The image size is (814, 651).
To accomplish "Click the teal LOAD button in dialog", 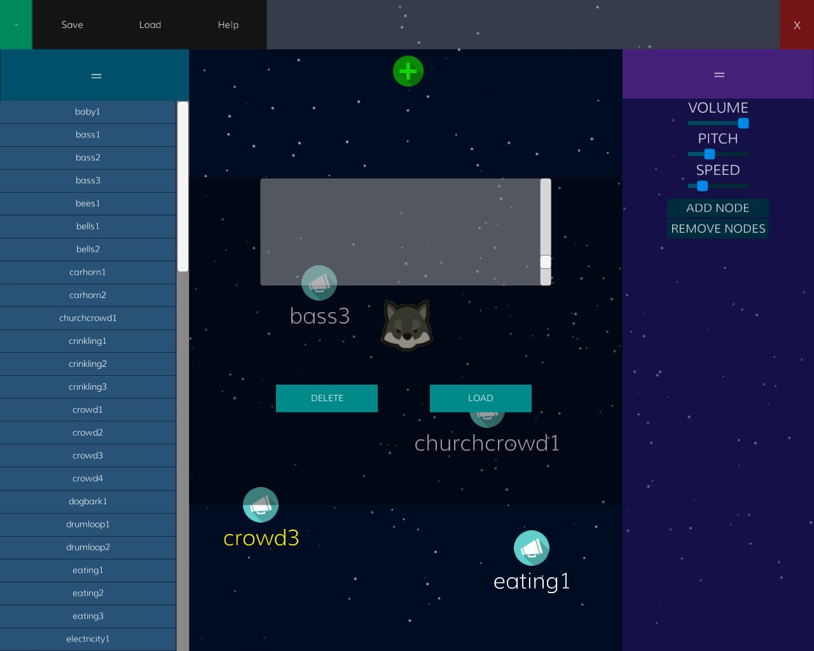I will (x=481, y=398).
